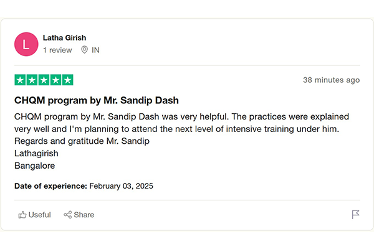Click the "February 03, 2025" date

pyautogui.click(x=121, y=186)
